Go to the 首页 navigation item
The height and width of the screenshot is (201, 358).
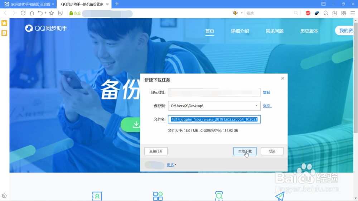(x=209, y=31)
